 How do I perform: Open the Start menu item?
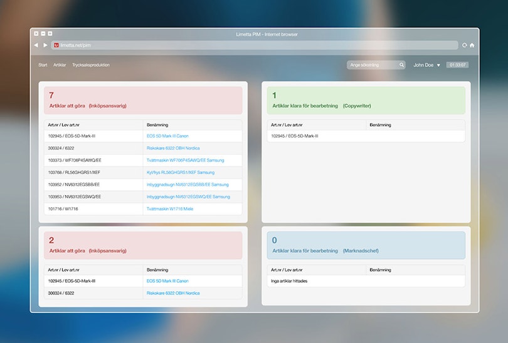tap(43, 65)
